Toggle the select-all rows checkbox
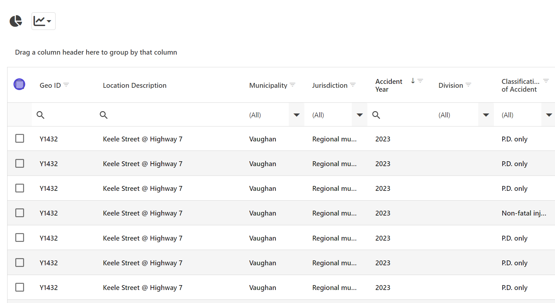The image size is (555, 303). point(20,85)
